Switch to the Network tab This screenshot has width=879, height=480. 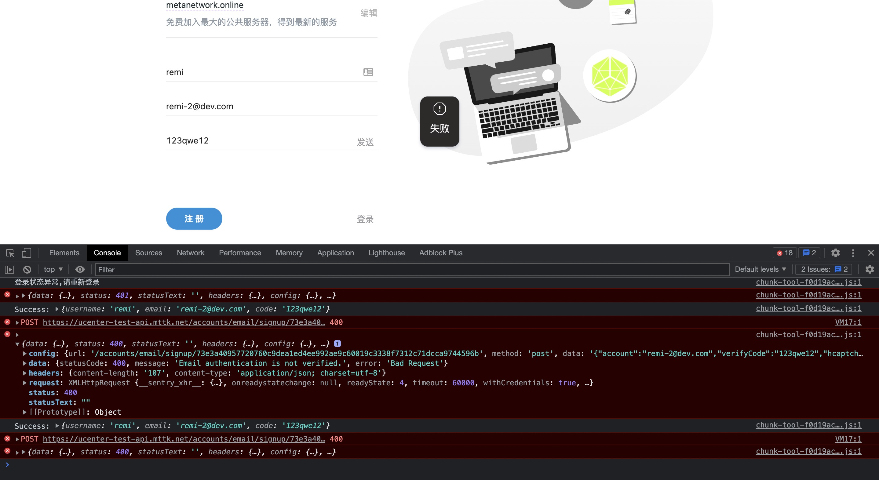[190, 253]
